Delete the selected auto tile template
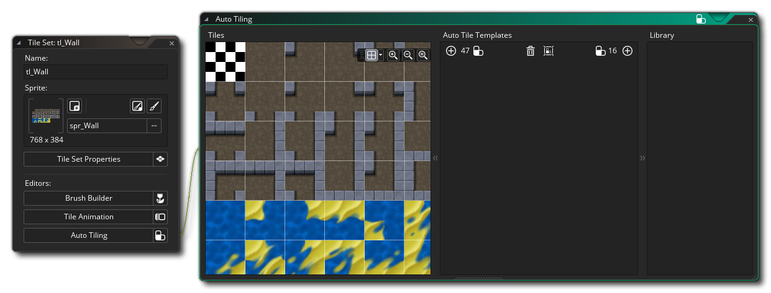Viewport: 771px width, 293px height. pos(531,51)
